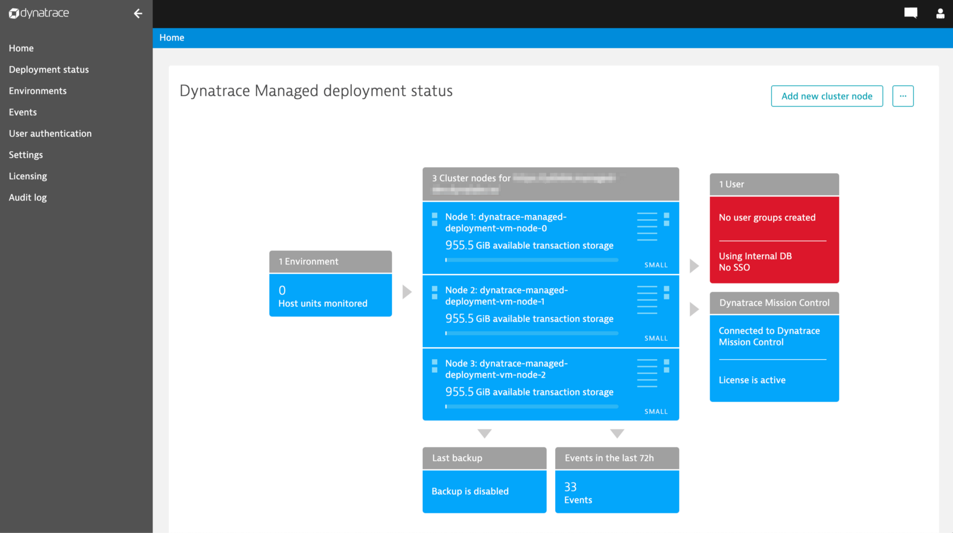
Task: Click Node 2 transaction storage bar
Action: point(531,333)
